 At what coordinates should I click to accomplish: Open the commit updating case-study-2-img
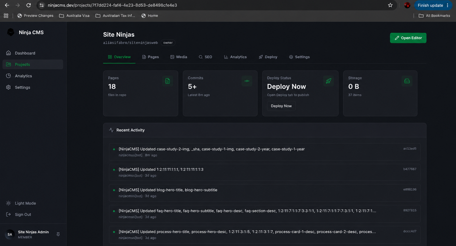(264, 152)
